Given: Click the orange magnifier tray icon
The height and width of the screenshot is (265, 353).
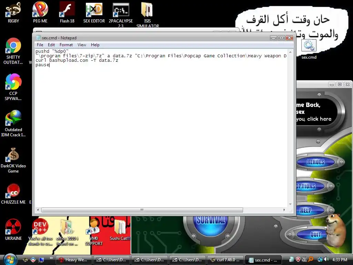Looking at the screenshot, I should click(311, 259).
